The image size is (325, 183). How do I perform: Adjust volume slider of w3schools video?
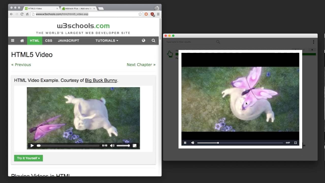tap(123, 146)
